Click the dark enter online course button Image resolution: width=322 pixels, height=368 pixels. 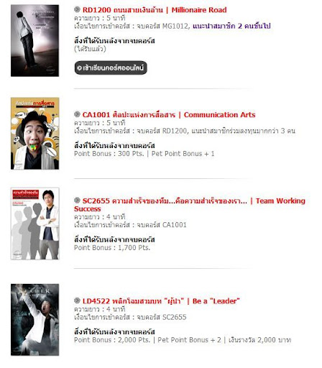tap(111, 68)
